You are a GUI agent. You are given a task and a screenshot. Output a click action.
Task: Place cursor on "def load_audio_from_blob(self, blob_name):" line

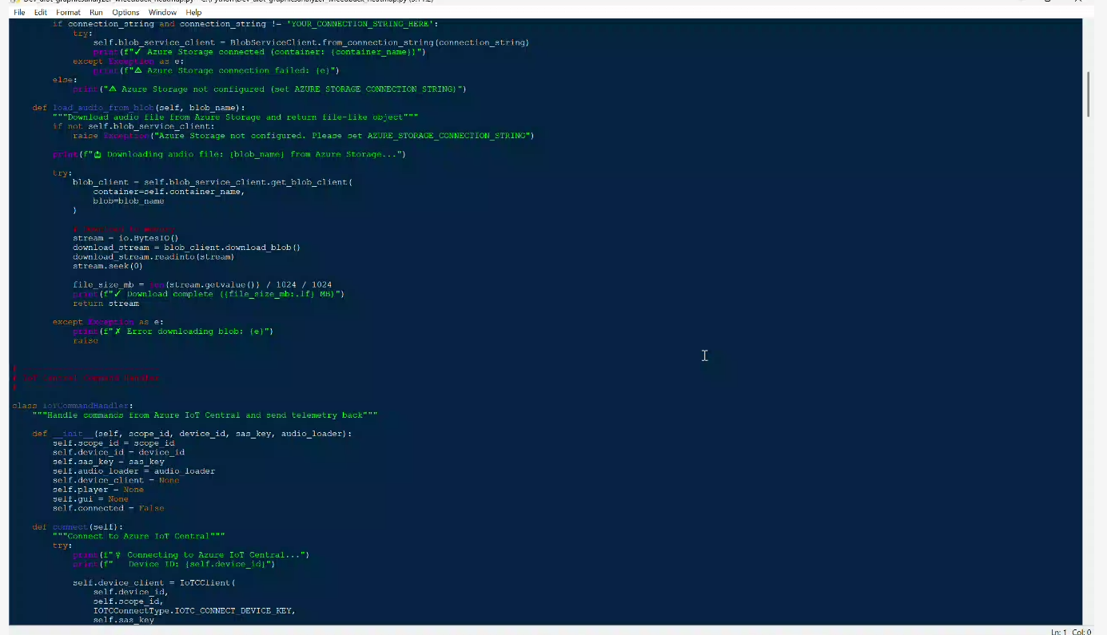point(139,108)
